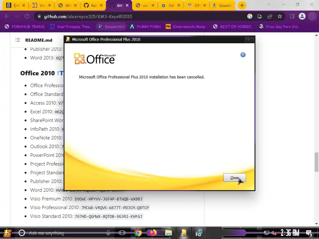The image size is (319, 239).
Task: Open the BEST OF HORRO... bookmark
Action: click(233, 27)
